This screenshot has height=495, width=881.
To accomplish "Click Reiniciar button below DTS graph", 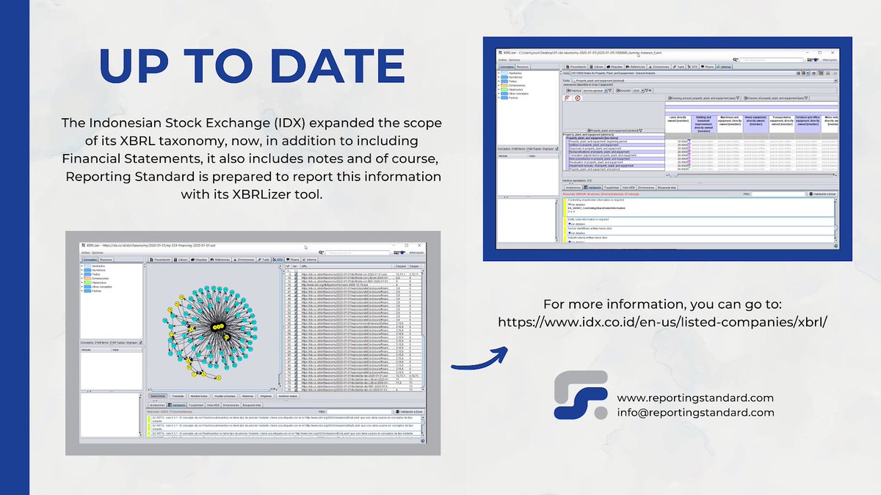I will [x=247, y=396].
